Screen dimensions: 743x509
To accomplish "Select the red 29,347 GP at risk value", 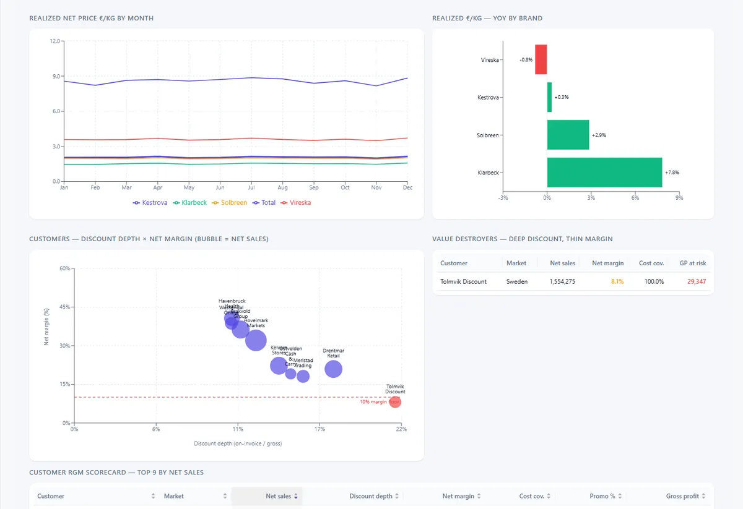I will click(x=697, y=281).
